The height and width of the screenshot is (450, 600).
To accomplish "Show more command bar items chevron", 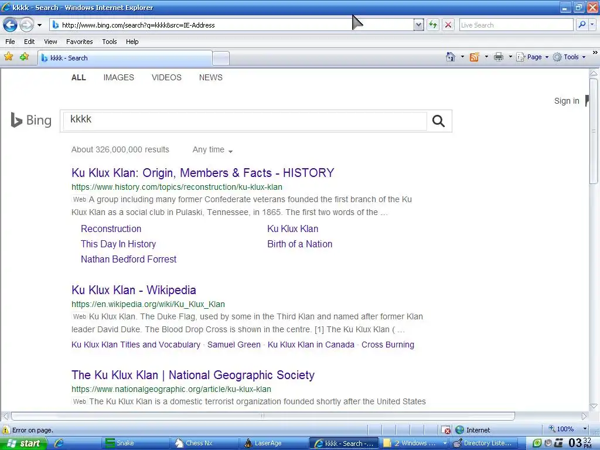I will pos(595,52).
